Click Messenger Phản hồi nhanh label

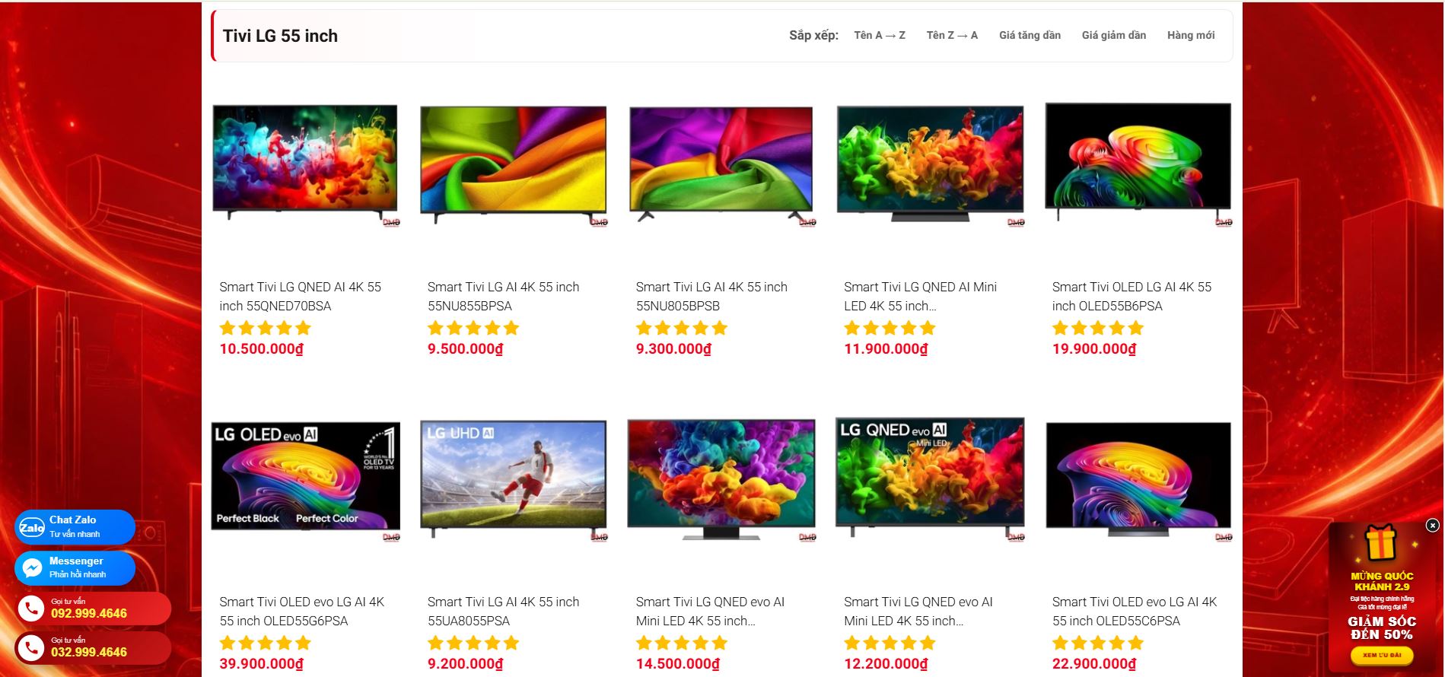(x=78, y=567)
